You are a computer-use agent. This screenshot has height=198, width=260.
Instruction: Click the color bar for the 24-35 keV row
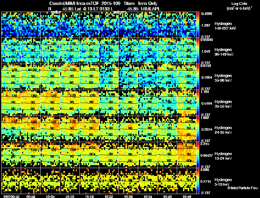click(198, 129)
